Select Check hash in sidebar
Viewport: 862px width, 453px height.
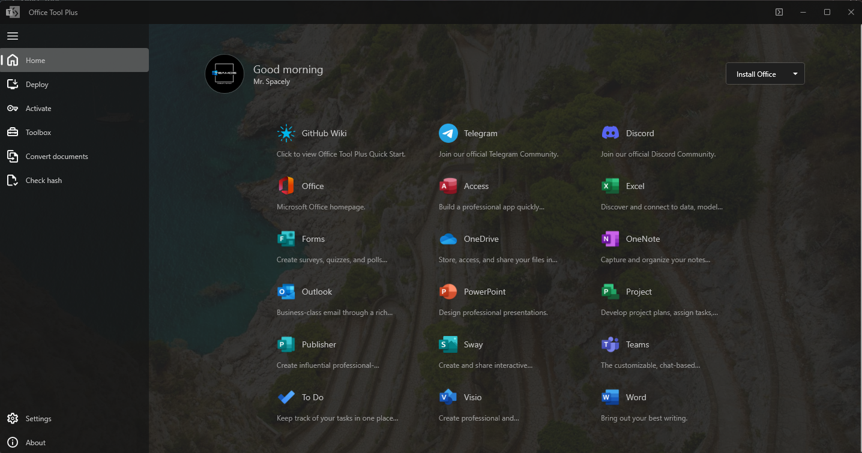[74, 180]
